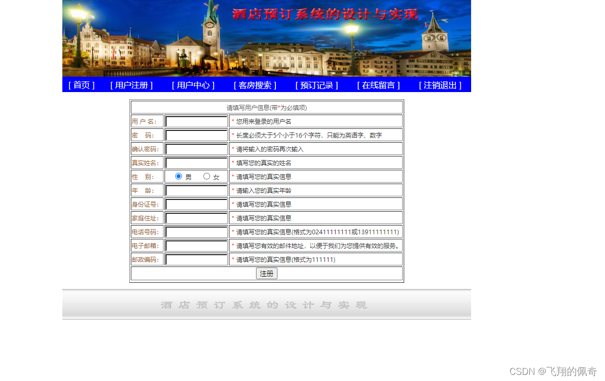Click the red banner title 酒店预订系统的设计与实现
This screenshot has width=605, height=381.
click(x=325, y=14)
